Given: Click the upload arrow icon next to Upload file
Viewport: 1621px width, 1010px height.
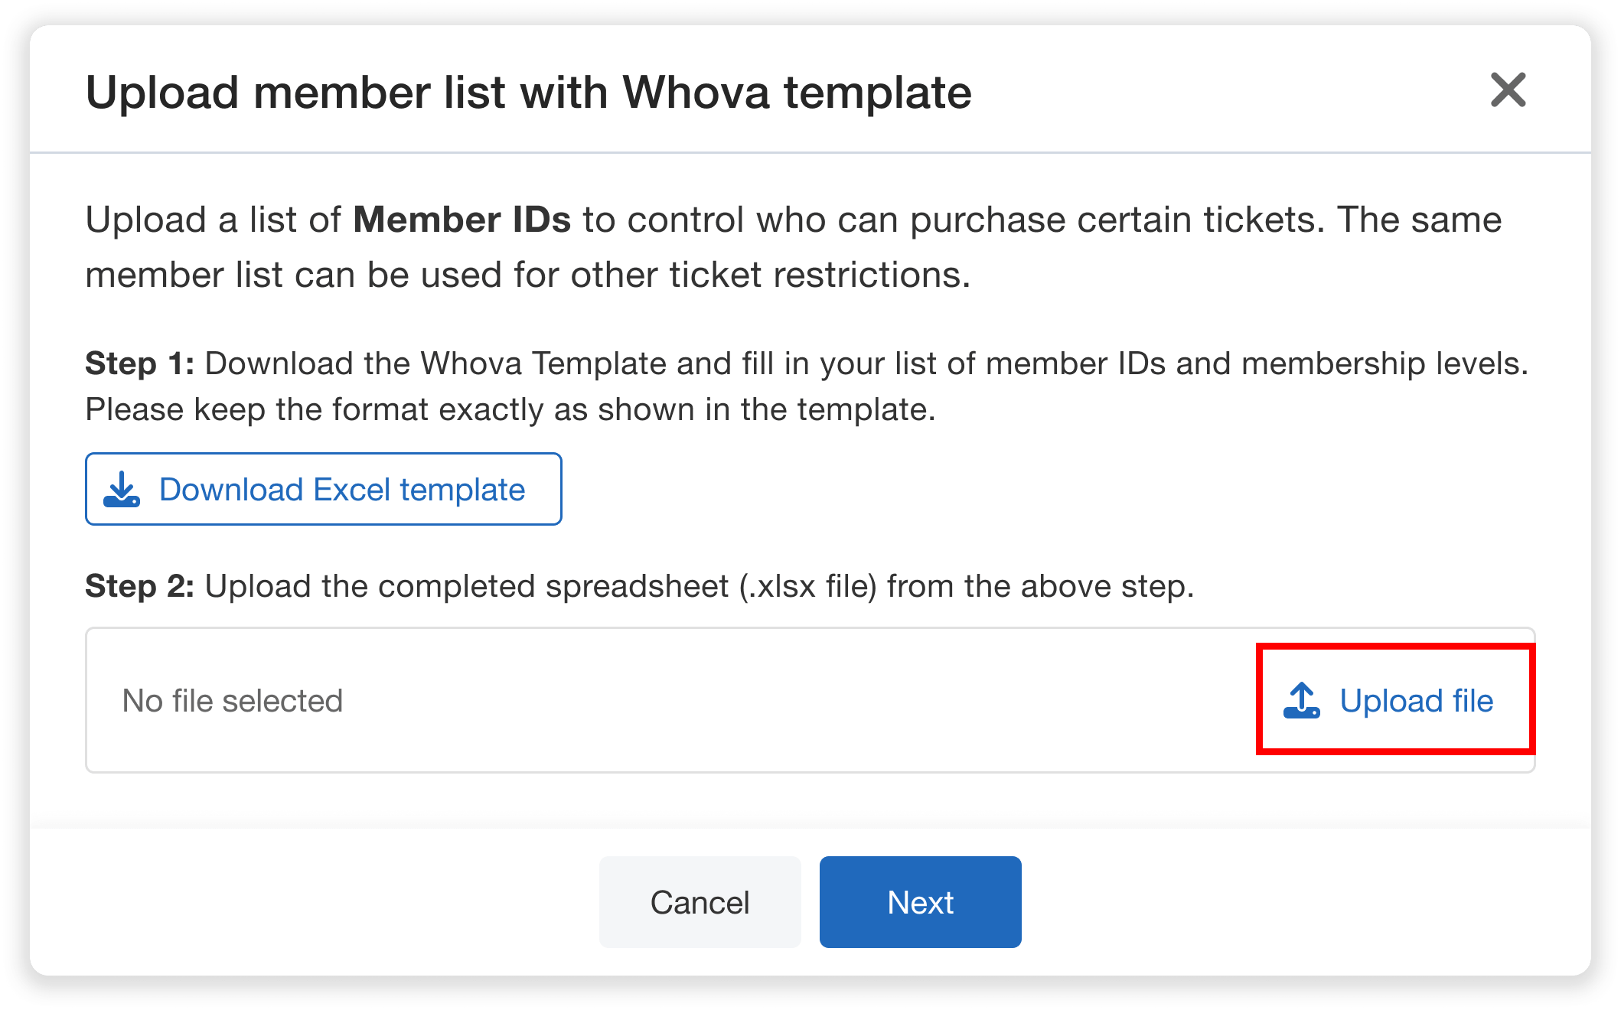Looking at the screenshot, I should pos(1302,700).
